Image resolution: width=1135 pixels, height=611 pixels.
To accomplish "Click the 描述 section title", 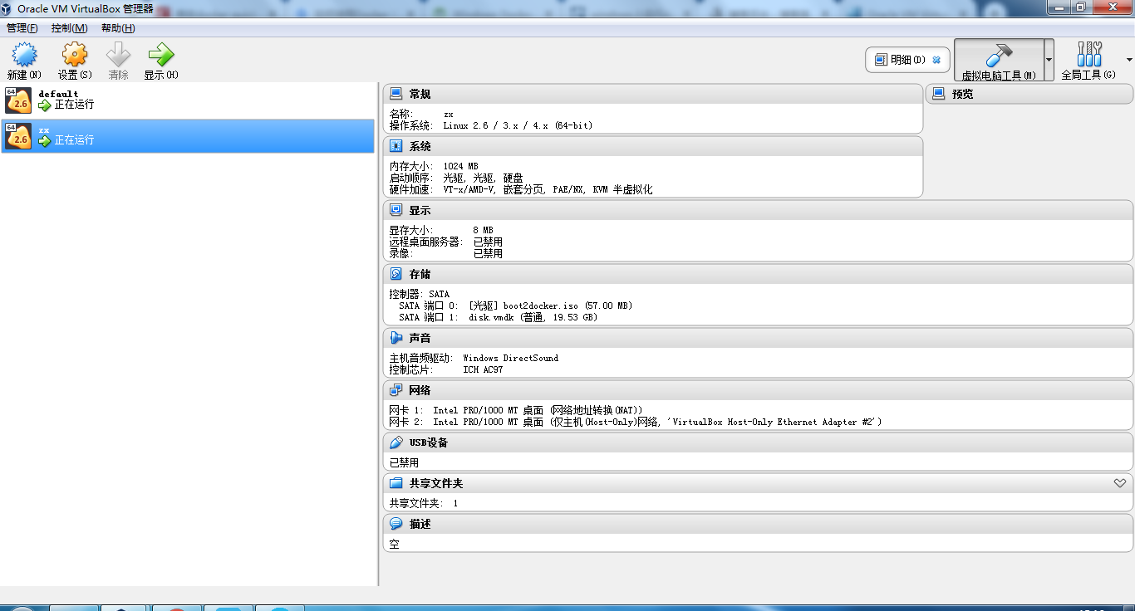I will pyautogui.click(x=420, y=524).
